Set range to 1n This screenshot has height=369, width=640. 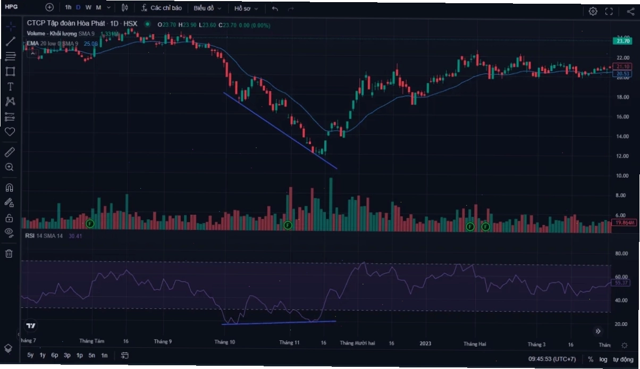pos(104,355)
